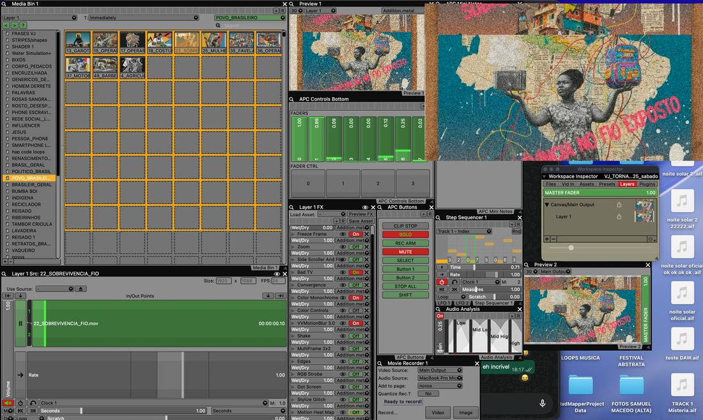Toggle the Color Monochrome effect On button

356,298
